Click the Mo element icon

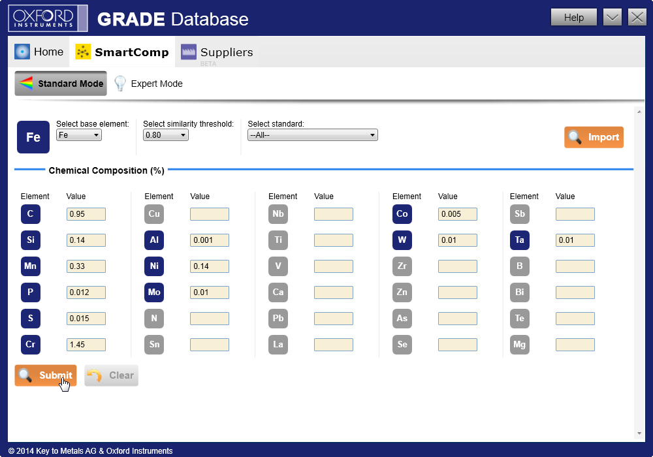pos(154,292)
